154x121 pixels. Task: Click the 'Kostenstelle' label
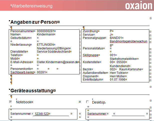[91, 62]
